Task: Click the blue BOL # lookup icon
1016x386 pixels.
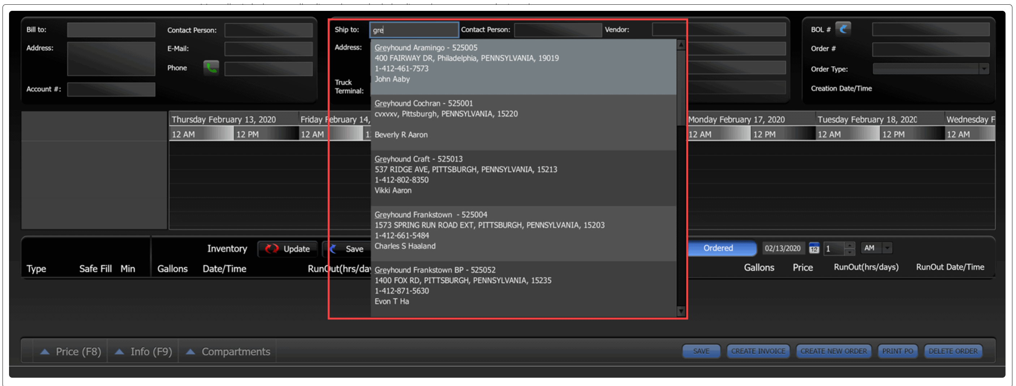Action: click(x=843, y=29)
